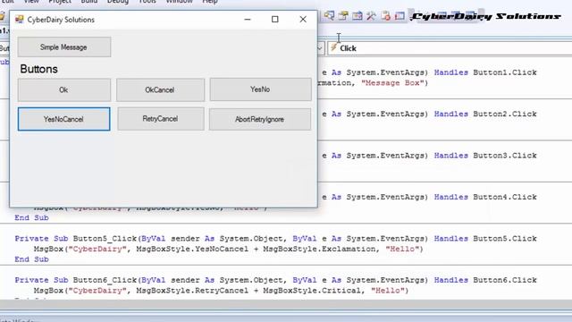The image size is (572, 322).
Task: Click the YesNo button
Action: [x=260, y=89]
